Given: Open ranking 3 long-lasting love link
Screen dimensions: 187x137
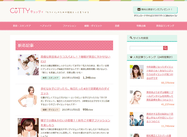Looking at the screenshot, I should (x=160, y=118).
